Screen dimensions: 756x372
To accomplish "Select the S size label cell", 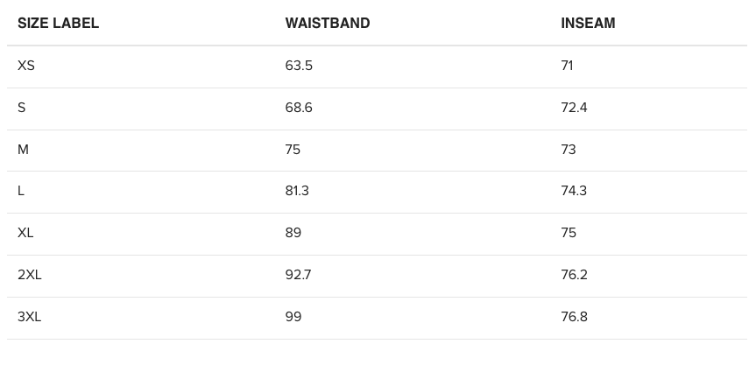I will (x=22, y=108).
